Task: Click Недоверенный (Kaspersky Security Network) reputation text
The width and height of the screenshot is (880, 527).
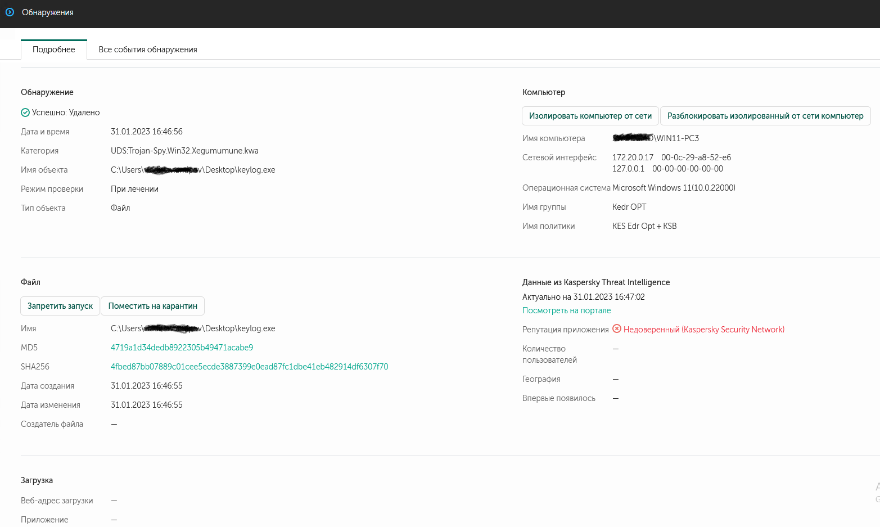Action: coord(703,330)
